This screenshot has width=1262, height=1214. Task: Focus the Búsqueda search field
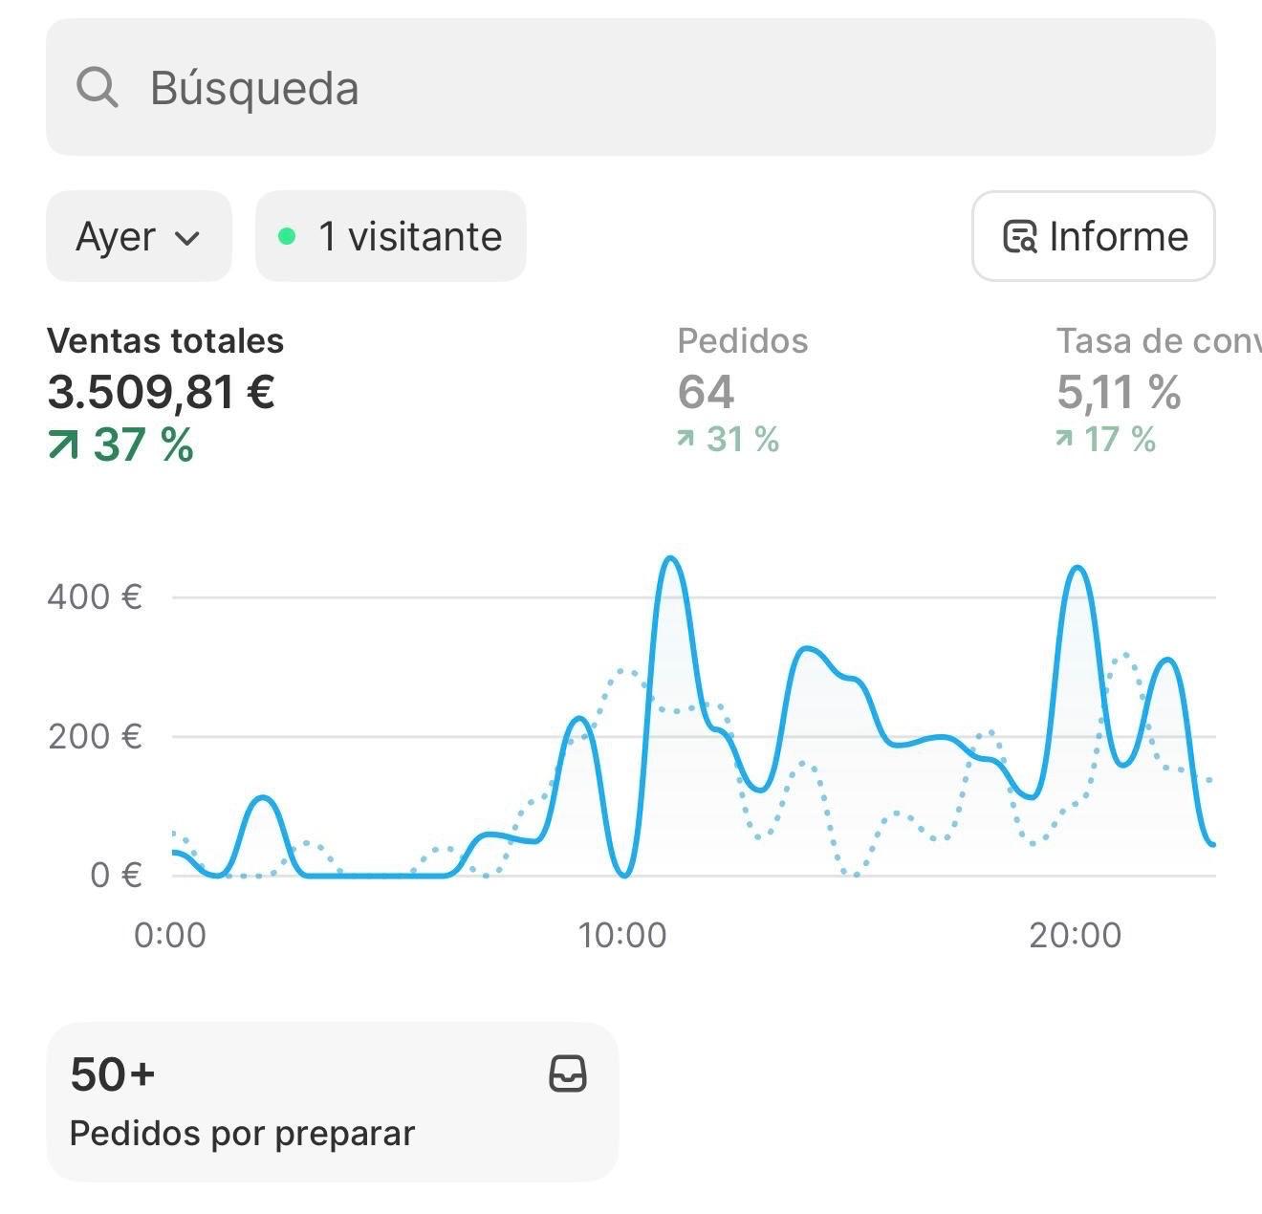pyautogui.click(x=631, y=88)
